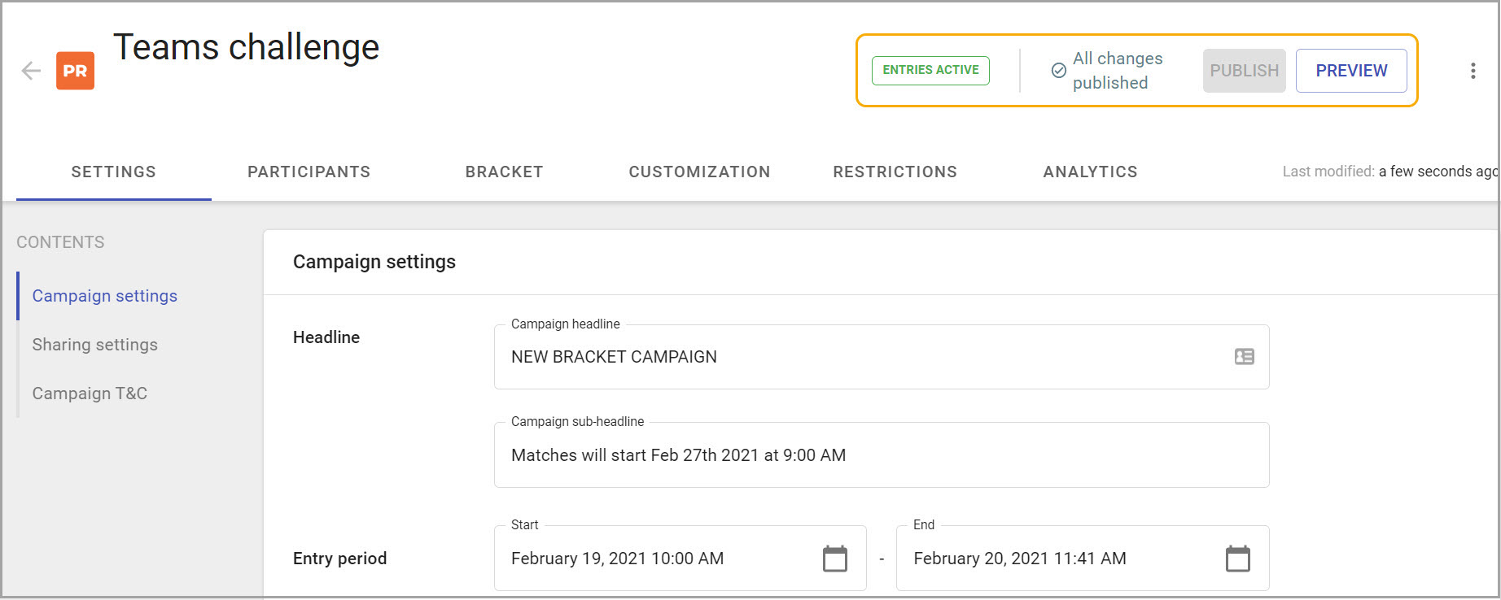Switch to the PARTICIPANTS tab
Screen dimensions: 1501x600
309,172
